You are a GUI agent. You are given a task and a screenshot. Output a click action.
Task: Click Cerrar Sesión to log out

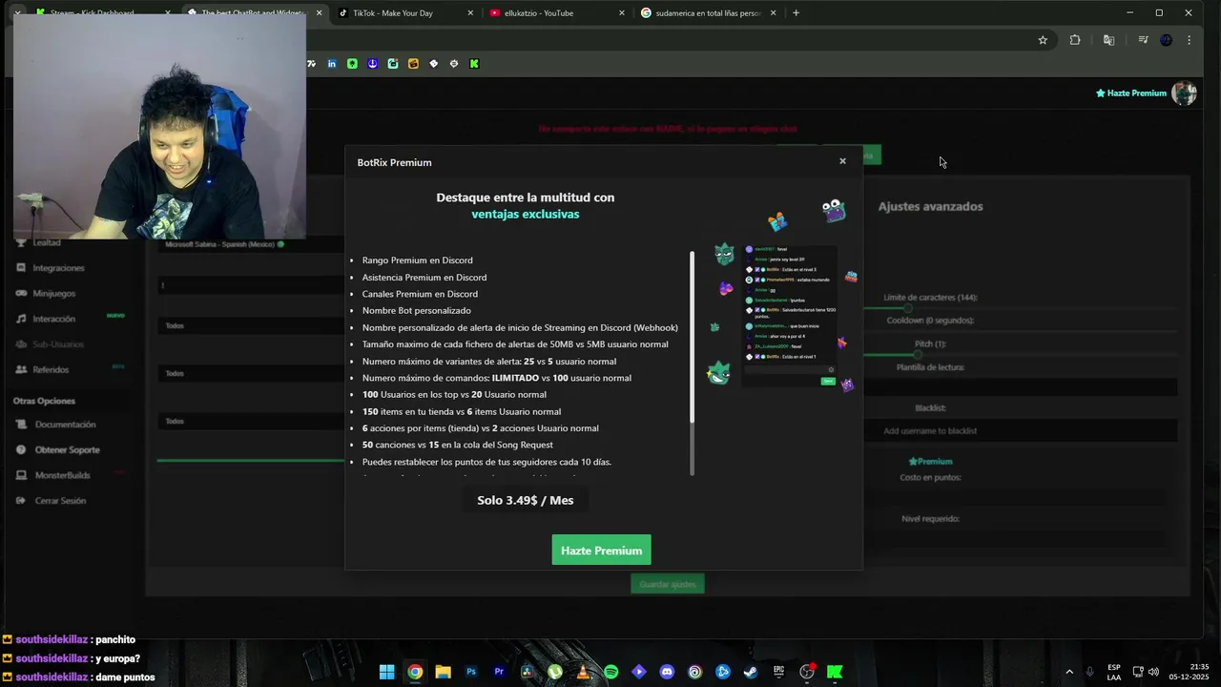coord(60,501)
